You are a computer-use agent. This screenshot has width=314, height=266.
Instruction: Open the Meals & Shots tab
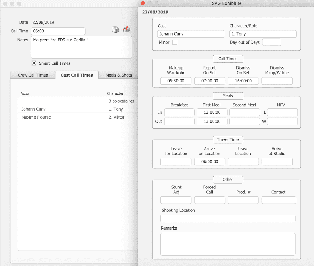(119, 75)
